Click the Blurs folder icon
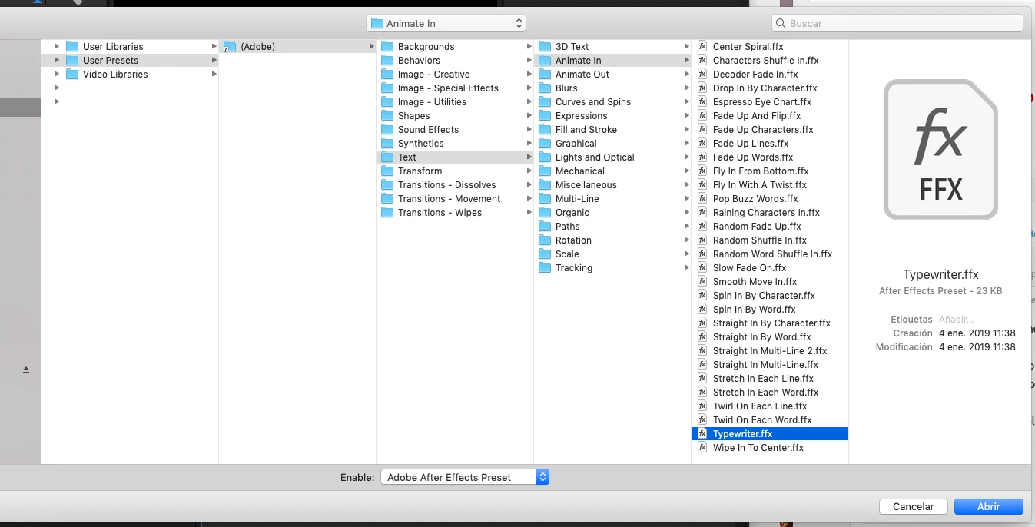Image resolution: width=1035 pixels, height=527 pixels. (545, 88)
